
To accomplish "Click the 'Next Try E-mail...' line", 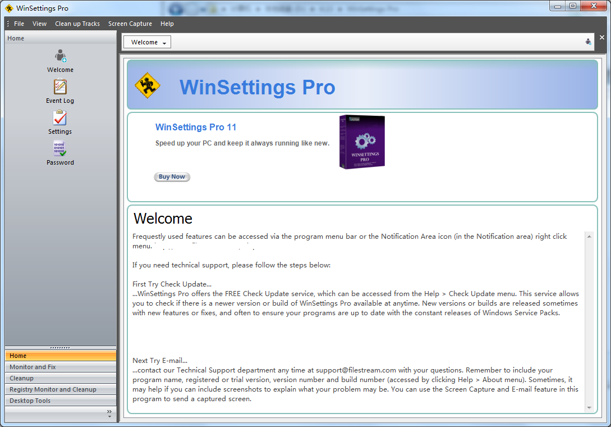I will tap(160, 361).
